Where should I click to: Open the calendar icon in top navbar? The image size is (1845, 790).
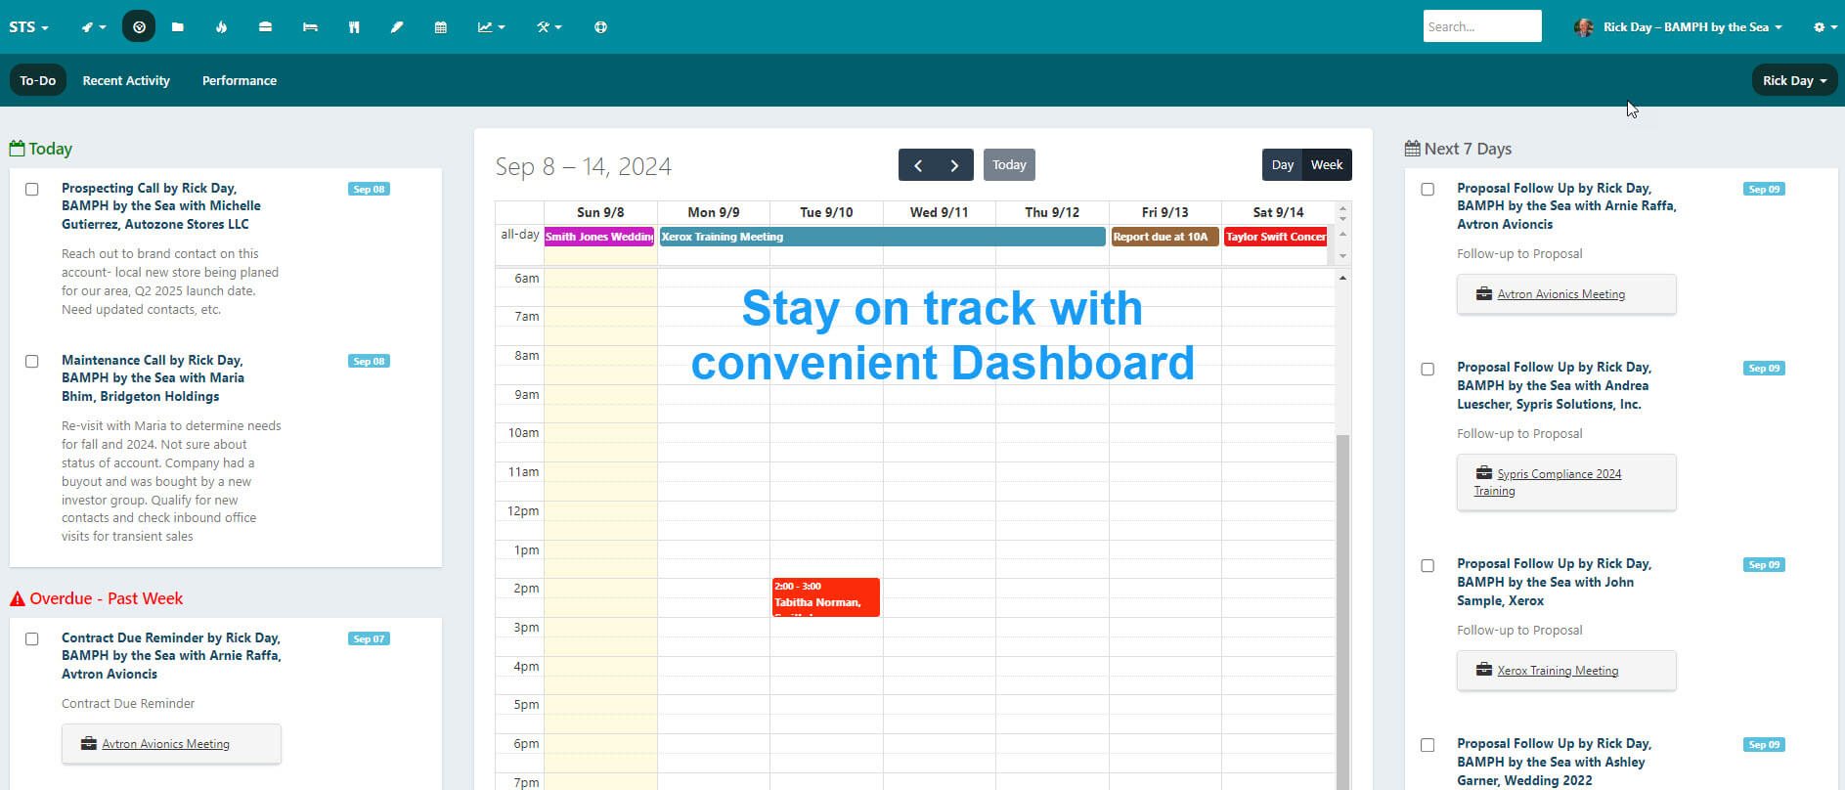[441, 27]
